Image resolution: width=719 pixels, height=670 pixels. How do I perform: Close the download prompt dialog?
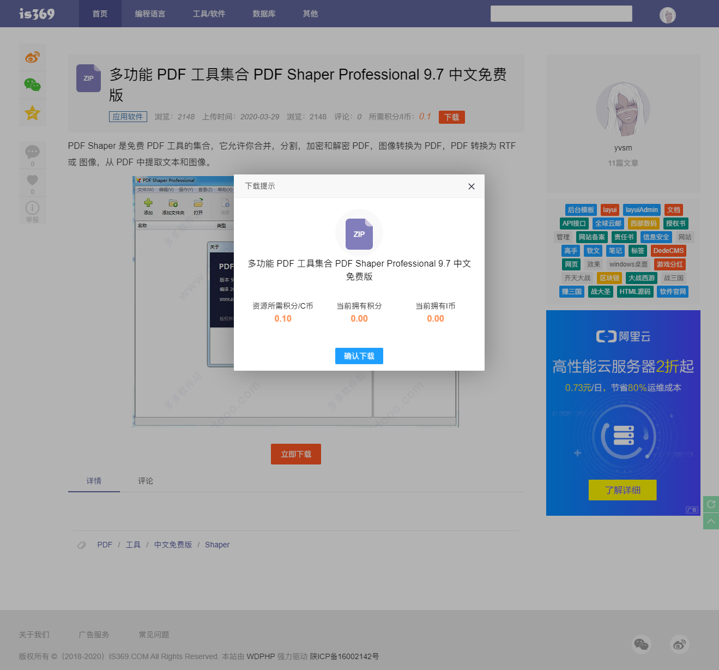pos(472,186)
